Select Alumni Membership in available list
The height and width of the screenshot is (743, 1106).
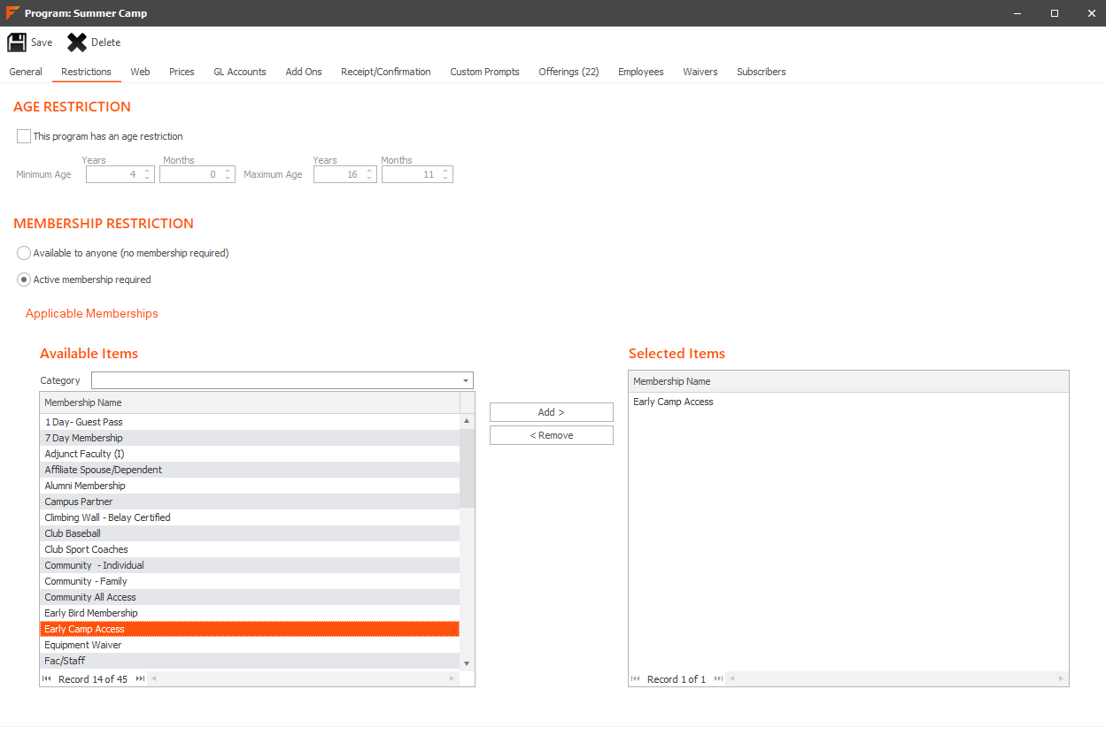pos(85,486)
